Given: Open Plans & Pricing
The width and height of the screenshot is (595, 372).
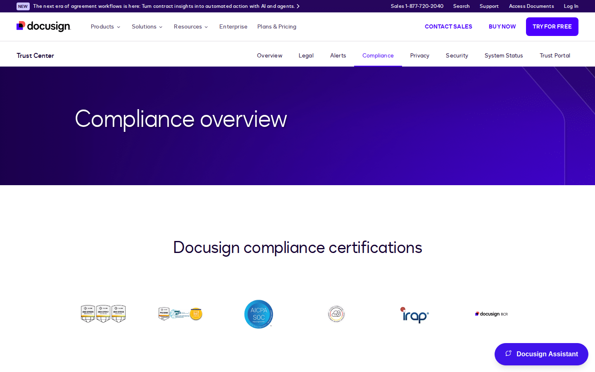Looking at the screenshot, I should (x=277, y=26).
